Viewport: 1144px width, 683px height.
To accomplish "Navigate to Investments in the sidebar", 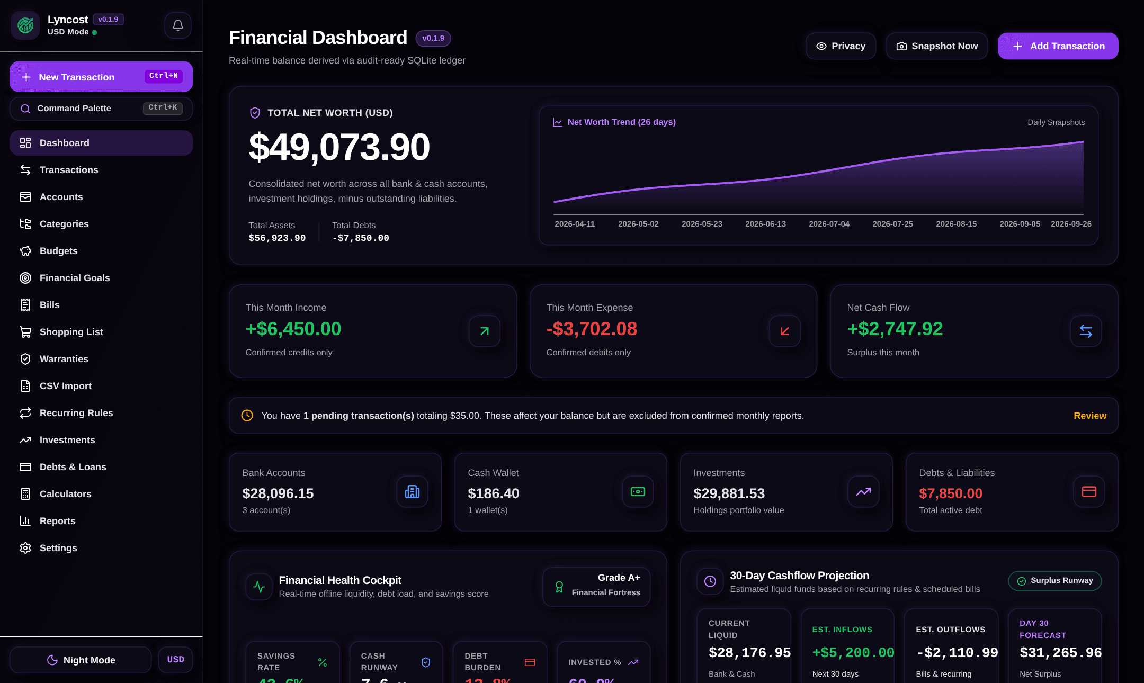I will click(101, 440).
